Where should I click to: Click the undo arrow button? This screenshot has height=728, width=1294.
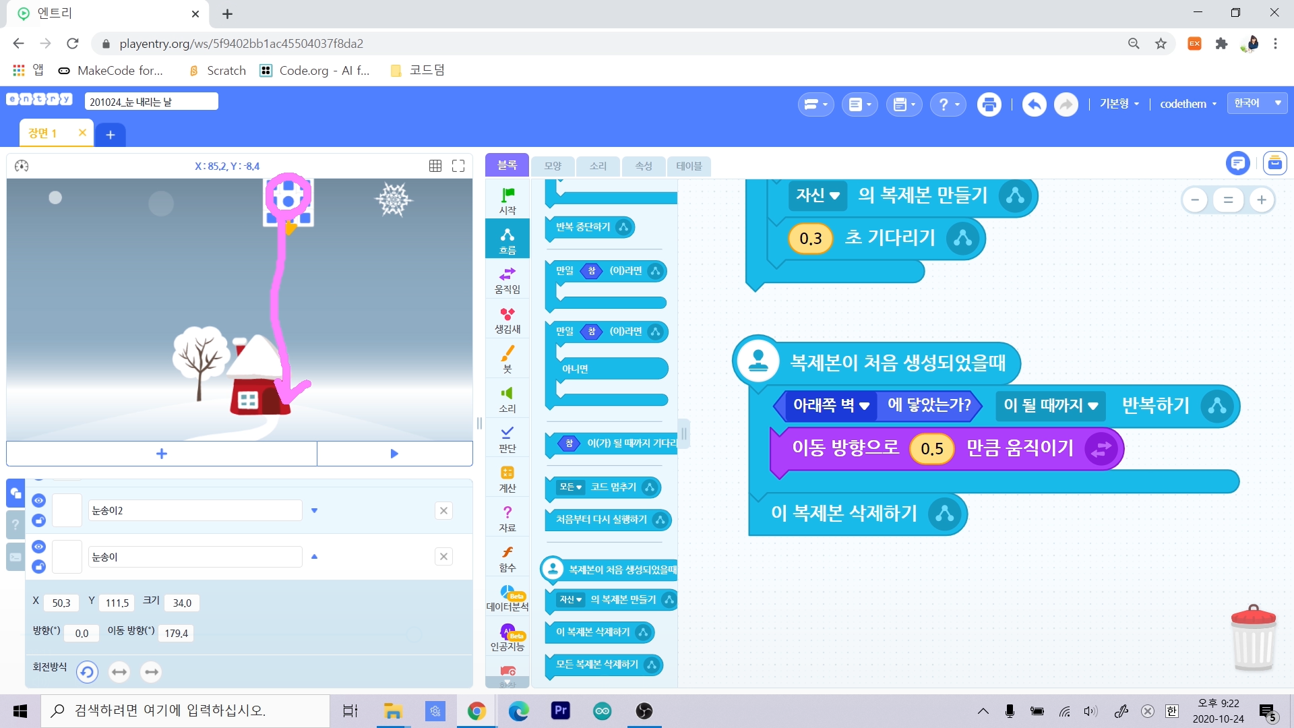(1034, 104)
